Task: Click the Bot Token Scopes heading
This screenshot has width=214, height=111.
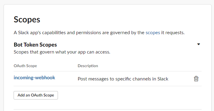Action: [35, 45]
